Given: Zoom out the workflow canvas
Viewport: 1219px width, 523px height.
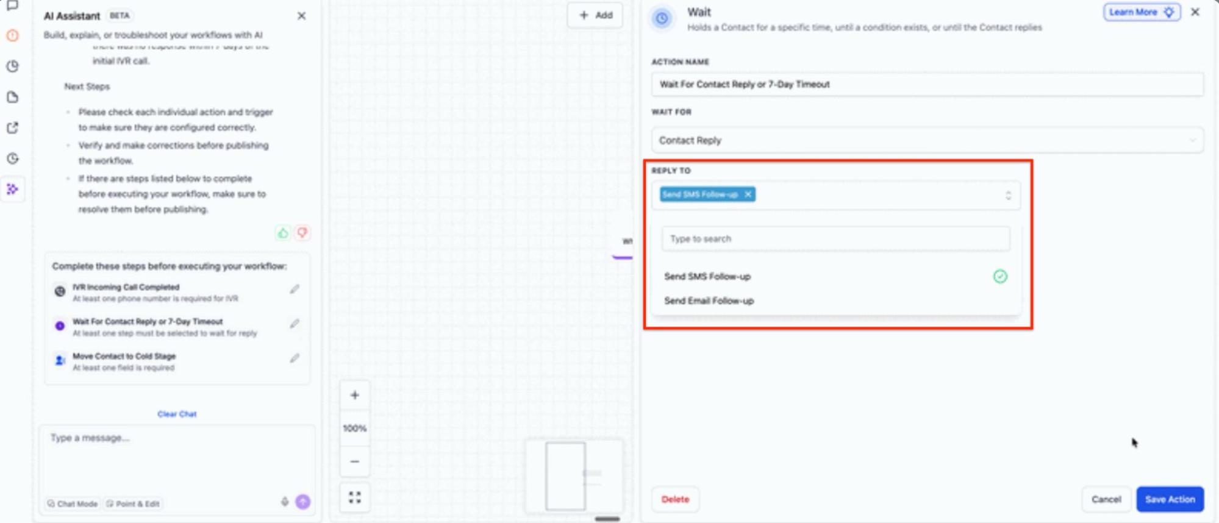Looking at the screenshot, I should tap(354, 461).
